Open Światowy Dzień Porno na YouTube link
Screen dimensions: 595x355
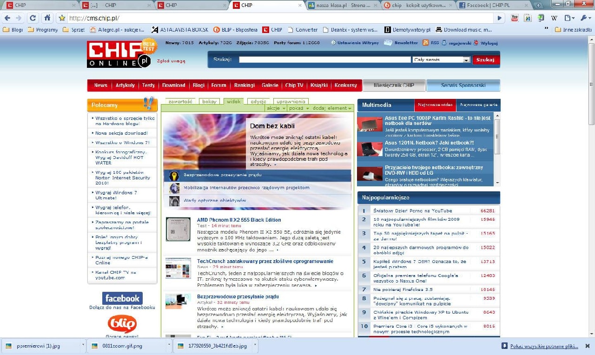[x=413, y=210]
